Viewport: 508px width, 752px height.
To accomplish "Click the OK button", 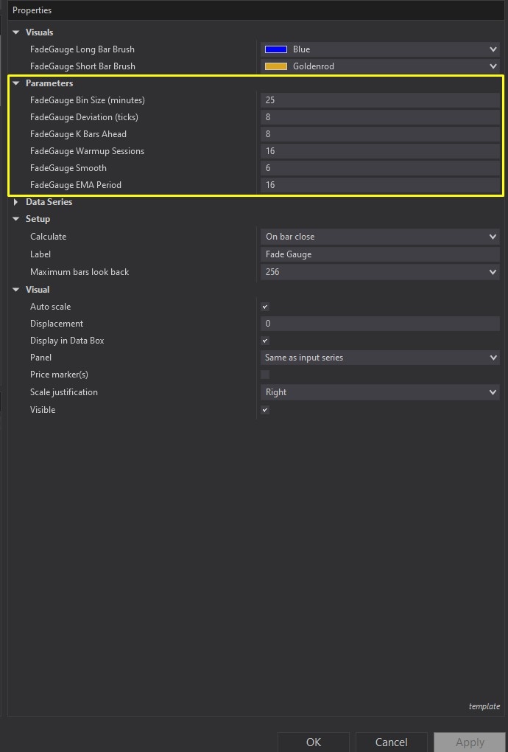I will tap(313, 742).
